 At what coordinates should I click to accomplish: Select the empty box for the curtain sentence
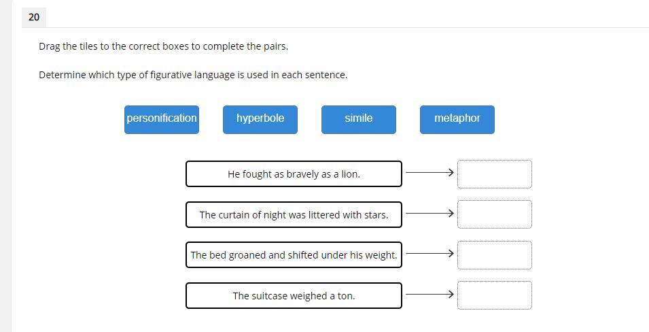(495, 214)
